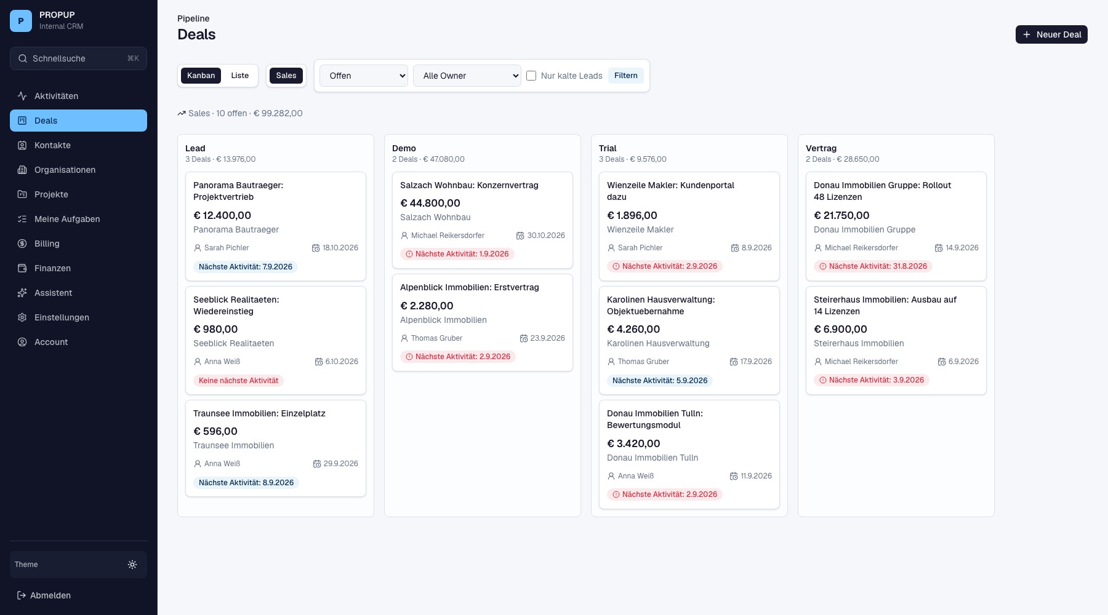This screenshot has height=615, width=1108.
Task: Open Organisationen building icon
Action: point(22,170)
